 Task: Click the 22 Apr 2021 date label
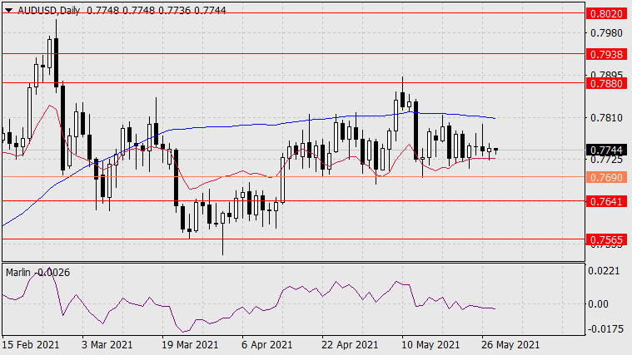350,345
